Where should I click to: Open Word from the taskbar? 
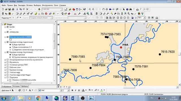[x=74, y=98]
